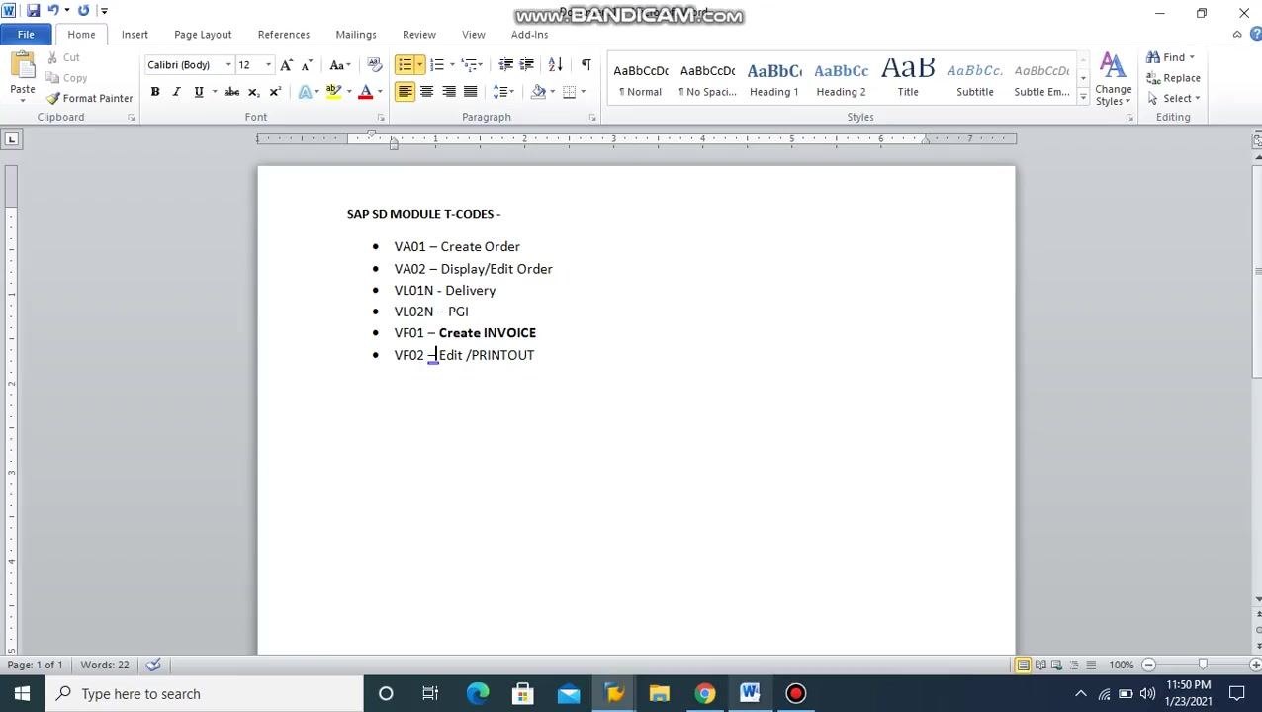
Task: Center the text
Action: pyautogui.click(x=427, y=92)
